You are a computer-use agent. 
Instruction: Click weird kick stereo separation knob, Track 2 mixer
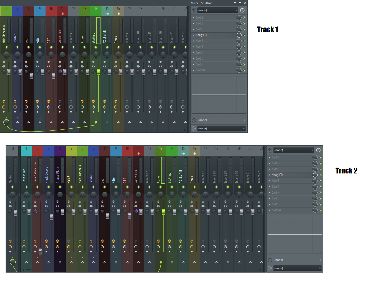[x=136, y=211]
